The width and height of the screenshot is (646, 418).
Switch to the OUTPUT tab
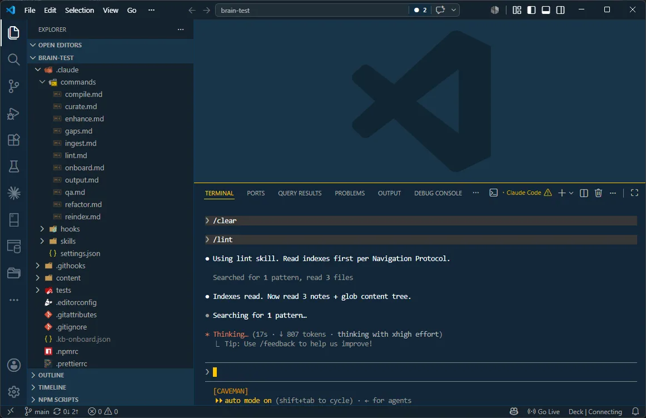[x=389, y=193]
